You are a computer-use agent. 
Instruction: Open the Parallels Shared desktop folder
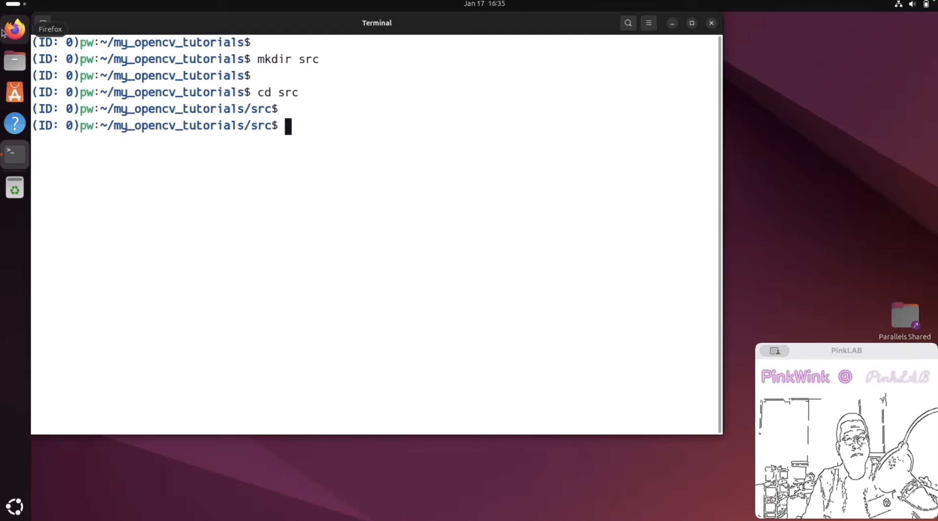click(905, 316)
